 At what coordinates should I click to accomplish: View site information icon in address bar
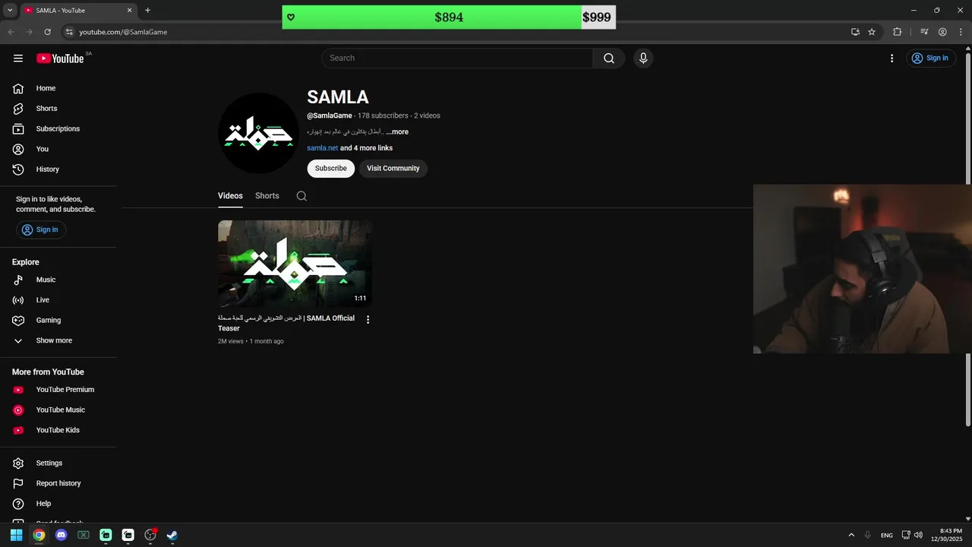[69, 32]
